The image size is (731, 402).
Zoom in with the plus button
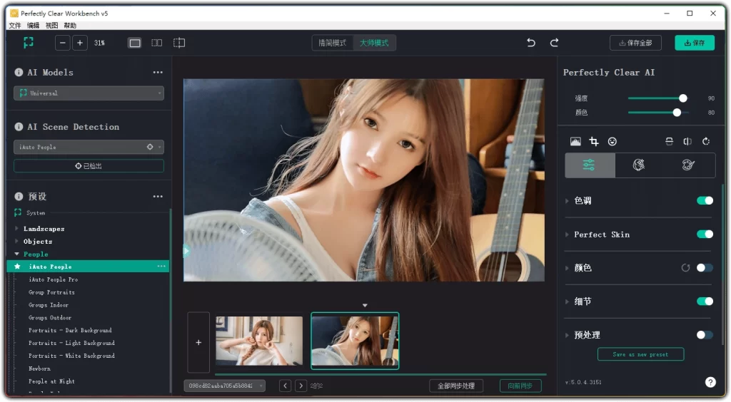coord(80,43)
